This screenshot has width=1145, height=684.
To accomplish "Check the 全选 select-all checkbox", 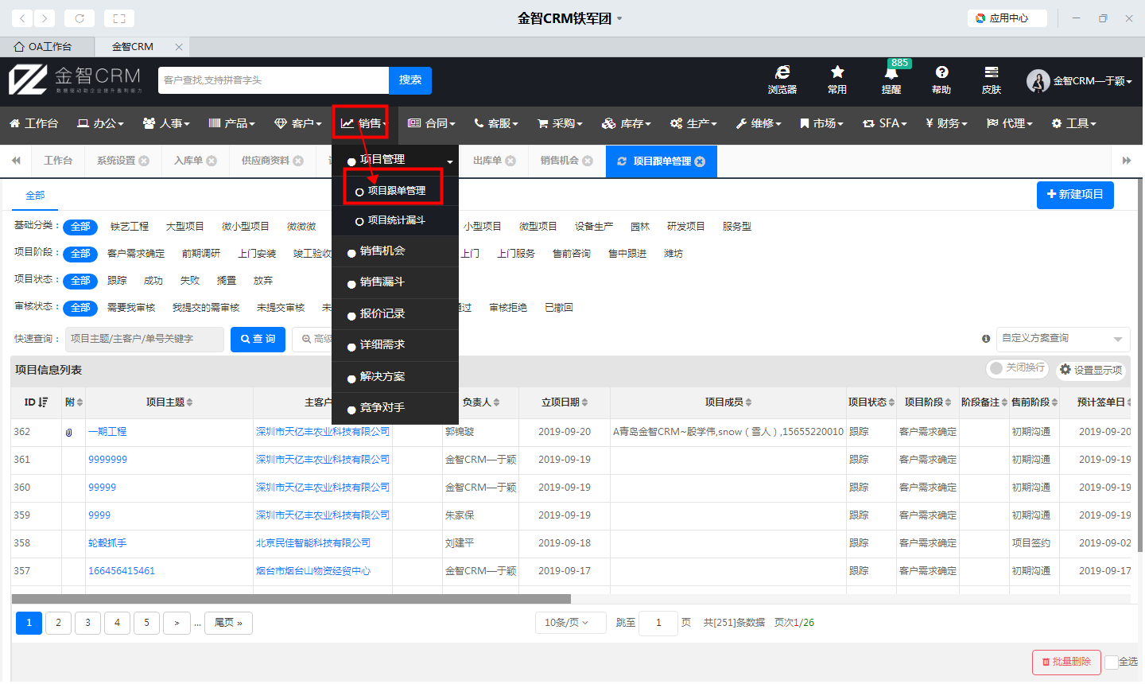I will (1112, 663).
